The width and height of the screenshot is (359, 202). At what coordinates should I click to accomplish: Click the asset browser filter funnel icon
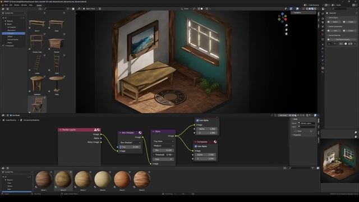(x=68, y=9)
